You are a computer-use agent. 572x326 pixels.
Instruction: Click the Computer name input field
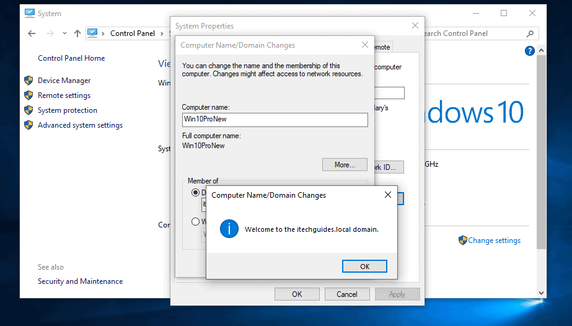pos(275,120)
